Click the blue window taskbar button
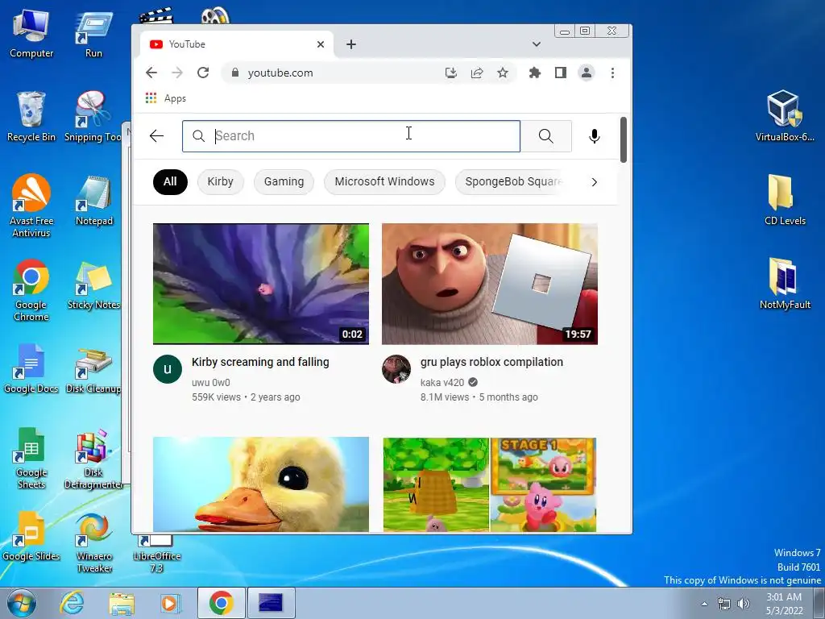 (x=271, y=603)
